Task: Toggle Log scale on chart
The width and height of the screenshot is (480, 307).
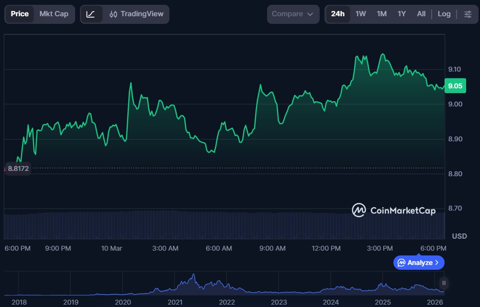Action: pyautogui.click(x=444, y=14)
